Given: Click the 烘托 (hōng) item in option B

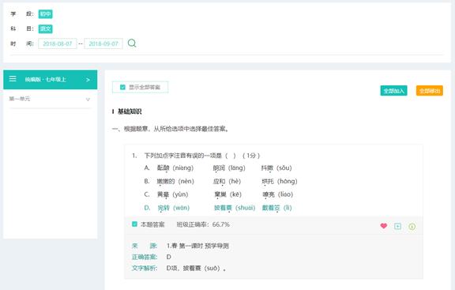Looking at the screenshot, I should coord(280,181).
